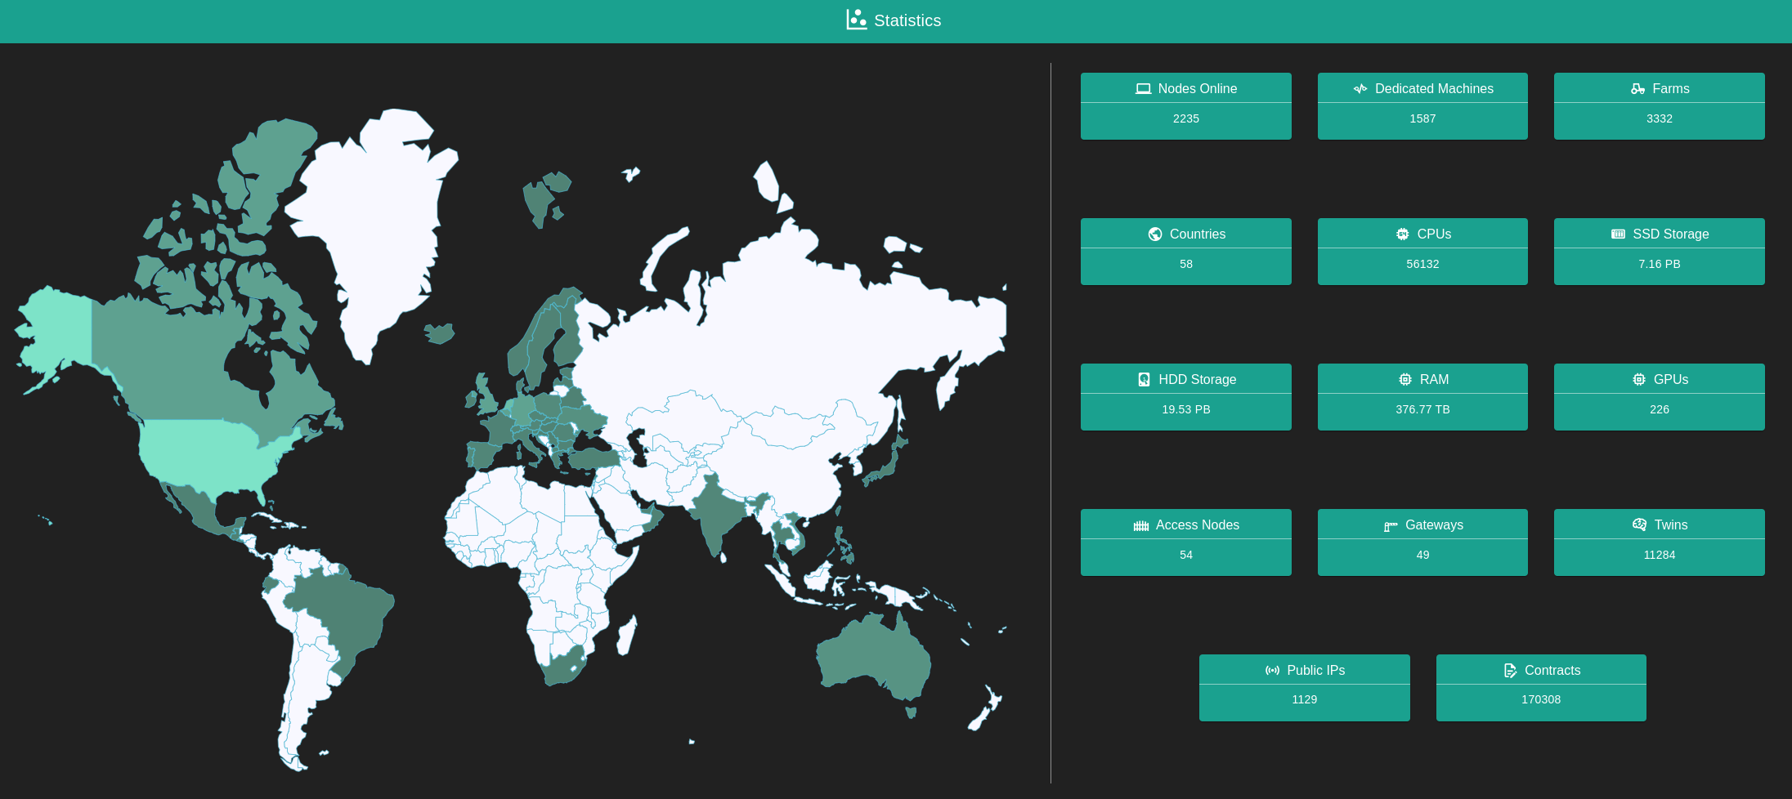Viewport: 1792px width, 799px height.
Task: Click the globe icon beside Countries
Action: (1155, 234)
